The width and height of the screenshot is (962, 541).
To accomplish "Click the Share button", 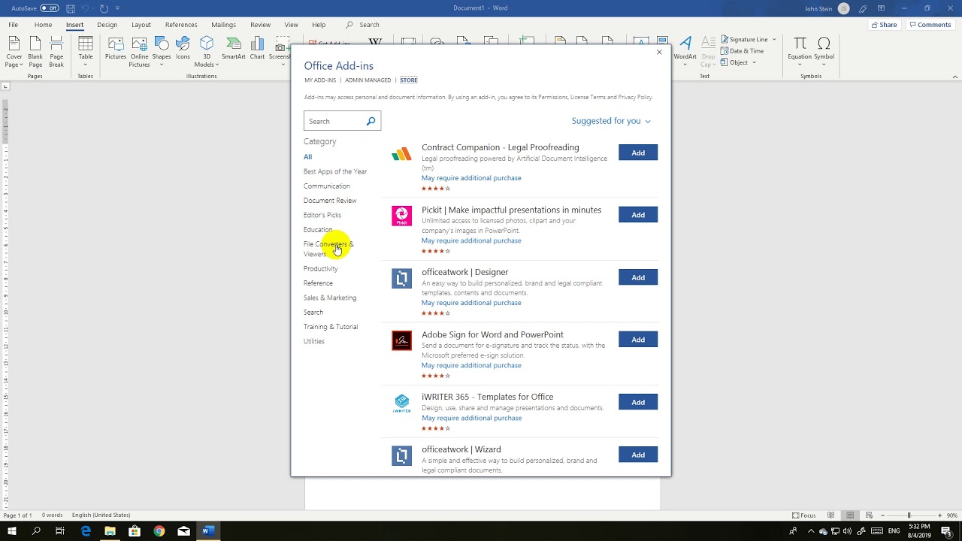I will point(884,25).
